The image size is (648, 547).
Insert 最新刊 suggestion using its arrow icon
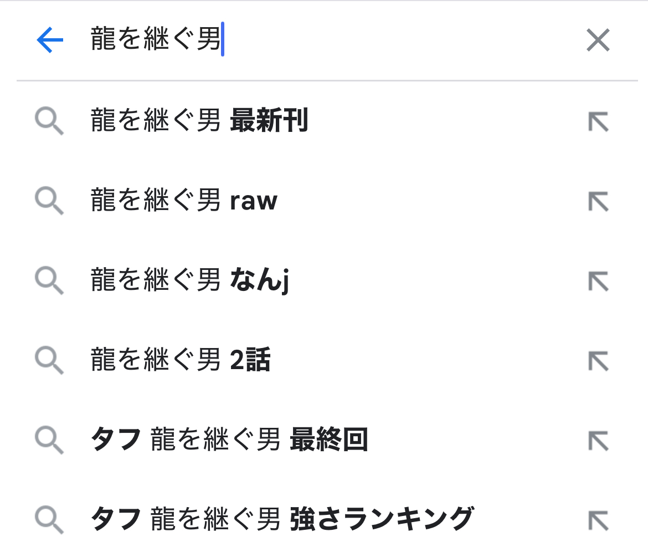click(598, 121)
